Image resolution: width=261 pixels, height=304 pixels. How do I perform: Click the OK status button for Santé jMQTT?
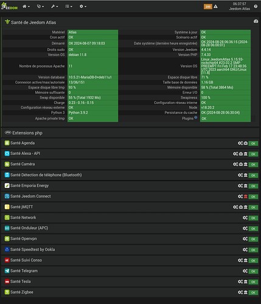[x=253, y=207]
